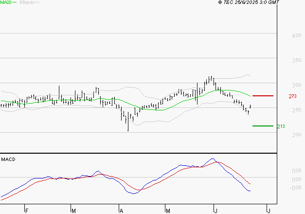Select the 350 price axis label
This screenshot has width=305, height=214.
284,61
